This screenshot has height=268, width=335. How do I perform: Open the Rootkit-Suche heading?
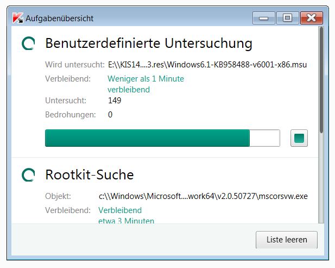[x=90, y=174]
